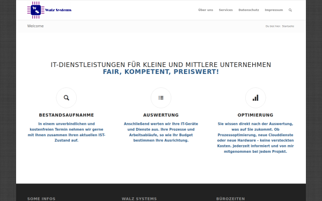
Task: Open the Services menu item
Action: 226,10
